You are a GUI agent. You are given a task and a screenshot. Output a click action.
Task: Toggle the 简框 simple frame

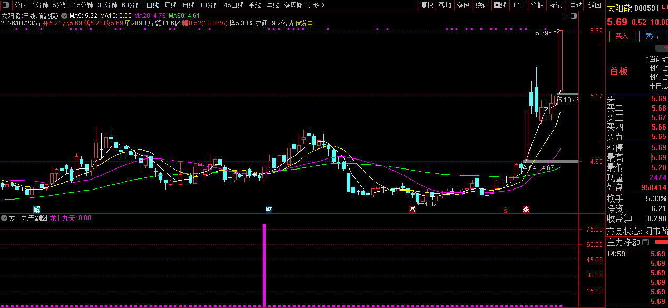click(537, 5)
